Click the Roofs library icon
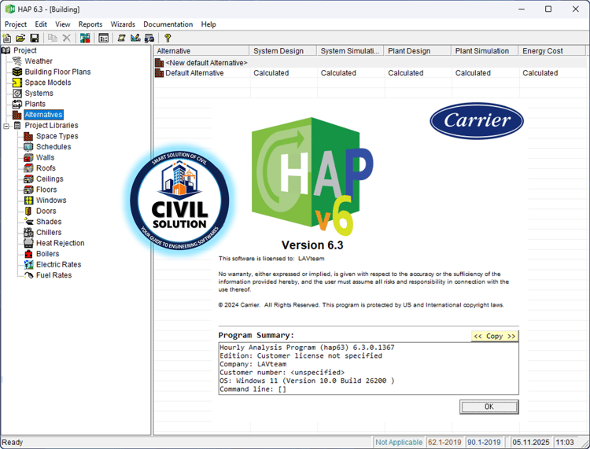This screenshot has width=590, height=449. [x=28, y=168]
